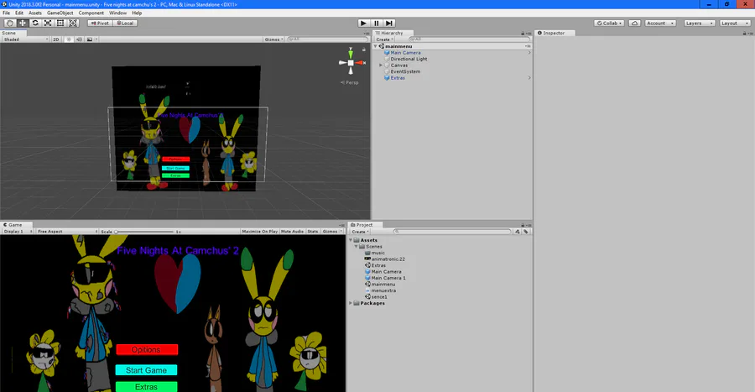This screenshot has height=392, width=755.
Task: Click green Extras button in Game view
Action: click(146, 387)
